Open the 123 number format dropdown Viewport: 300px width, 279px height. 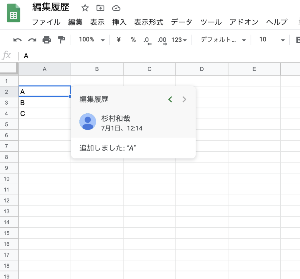179,40
